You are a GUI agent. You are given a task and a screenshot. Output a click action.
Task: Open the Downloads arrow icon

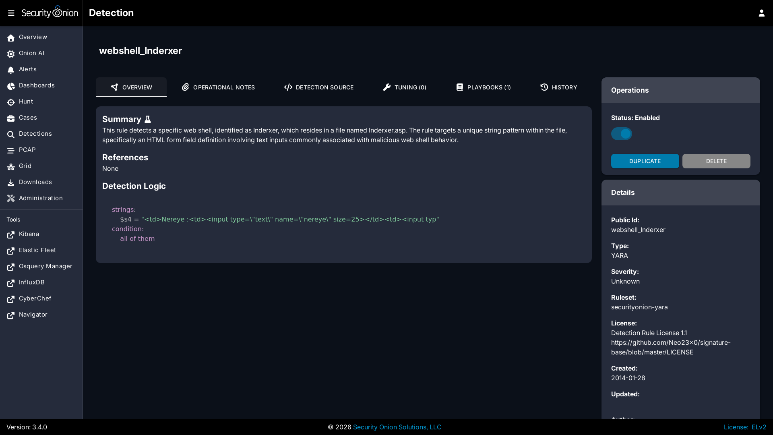pyautogui.click(x=11, y=182)
